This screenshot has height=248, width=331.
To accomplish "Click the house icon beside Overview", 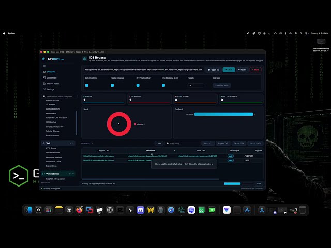I will 44,72.
